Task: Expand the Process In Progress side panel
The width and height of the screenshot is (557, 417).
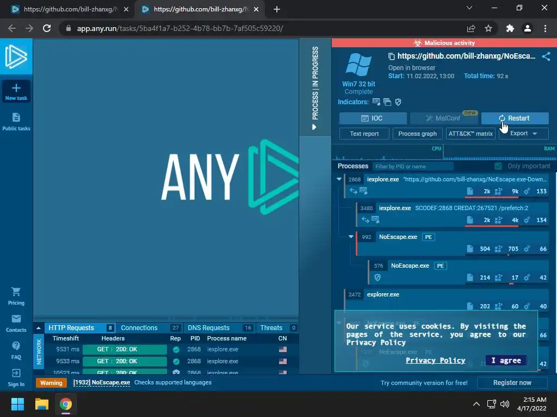Action: point(315,87)
